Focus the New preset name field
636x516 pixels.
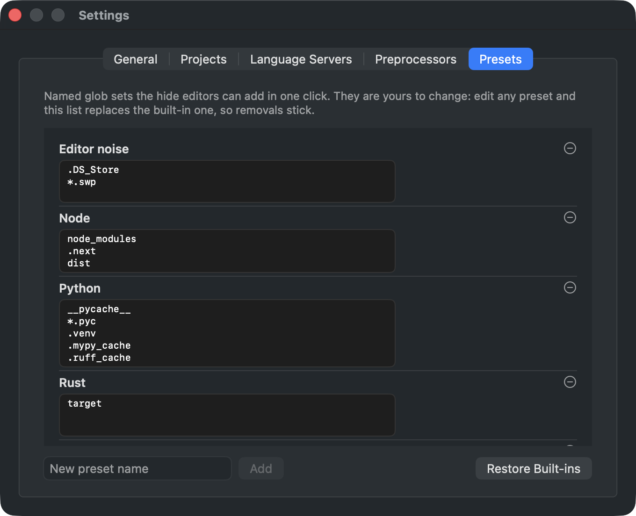137,468
